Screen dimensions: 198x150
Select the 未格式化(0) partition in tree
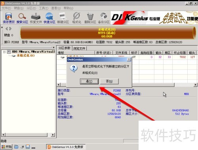(25, 56)
